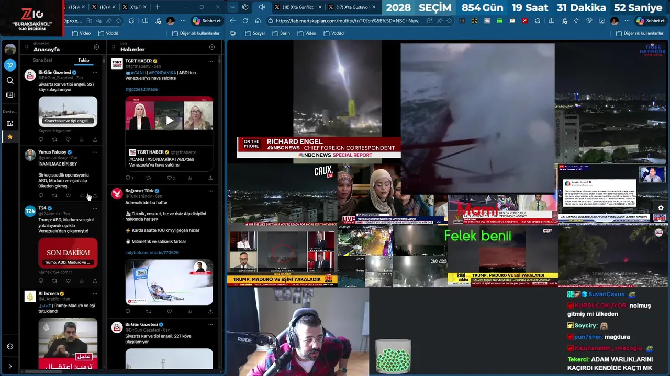Image resolution: width=670 pixels, height=376 pixels.
Task: Go back in right browser window
Action: (x=232, y=21)
